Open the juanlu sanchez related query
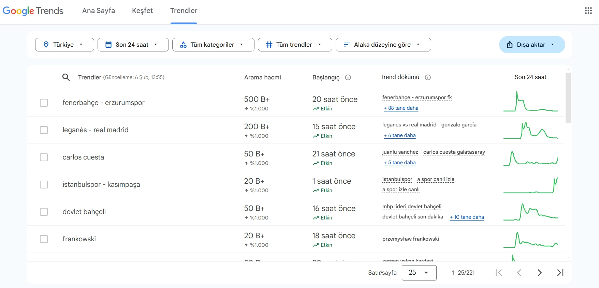This screenshot has height=288, width=599. 400,152
